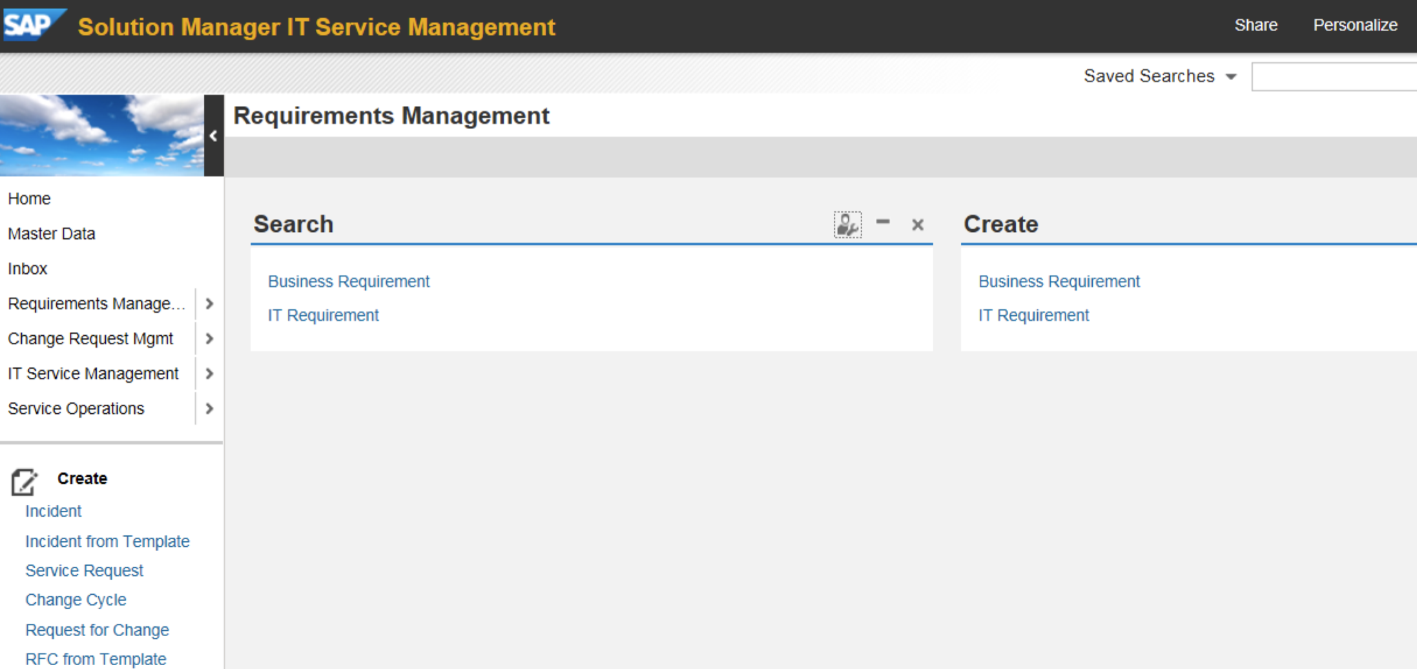Search for Business Requirement
The width and height of the screenshot is (1417, 669).
349,282
